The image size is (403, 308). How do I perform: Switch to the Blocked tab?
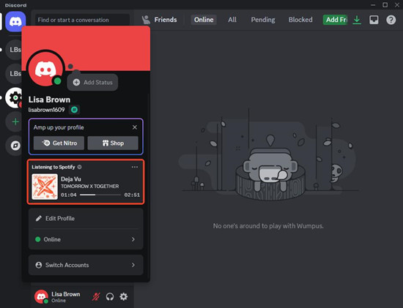point(300,20)
